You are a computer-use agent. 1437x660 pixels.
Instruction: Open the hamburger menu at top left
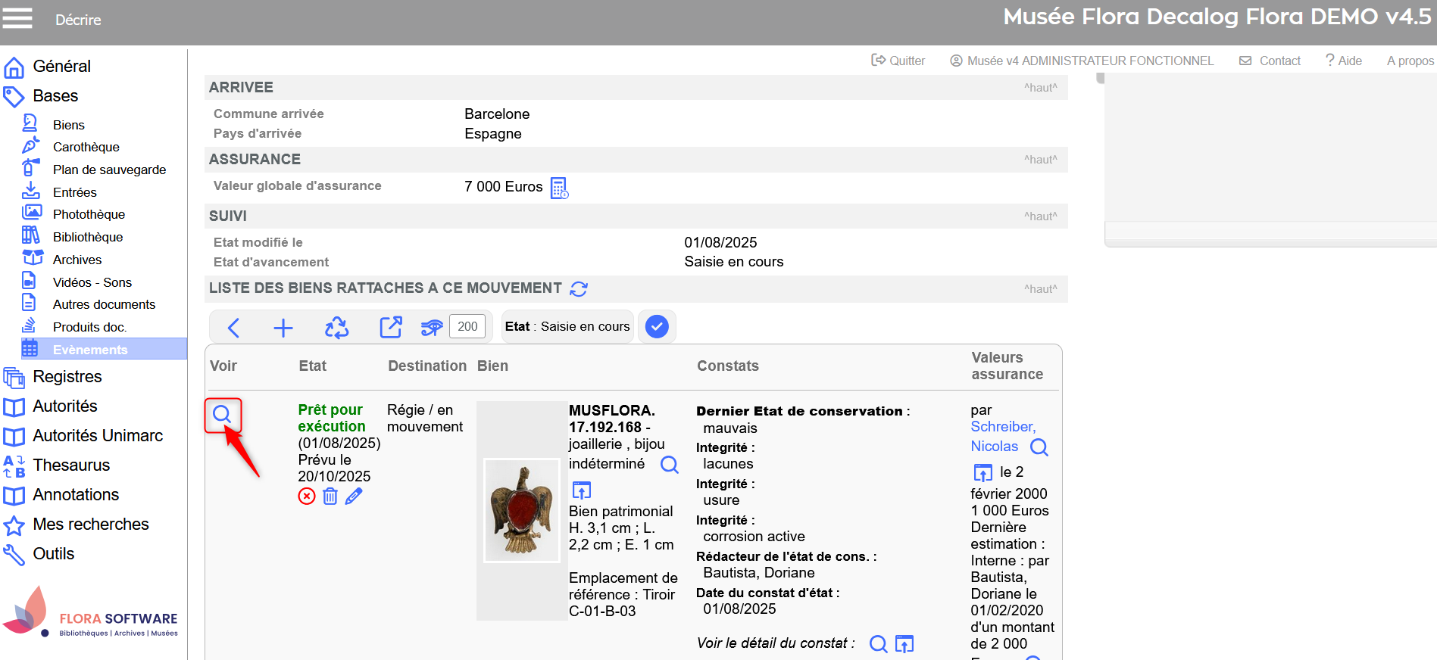tap(17, 18)
